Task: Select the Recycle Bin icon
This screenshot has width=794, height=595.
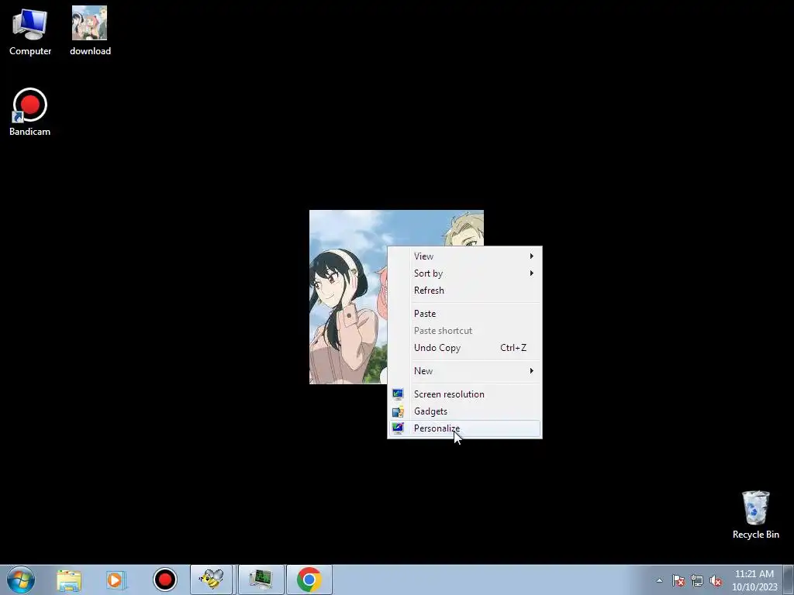Action: tap(755, 514)
